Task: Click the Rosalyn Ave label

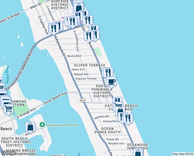Action: point(116,144)
